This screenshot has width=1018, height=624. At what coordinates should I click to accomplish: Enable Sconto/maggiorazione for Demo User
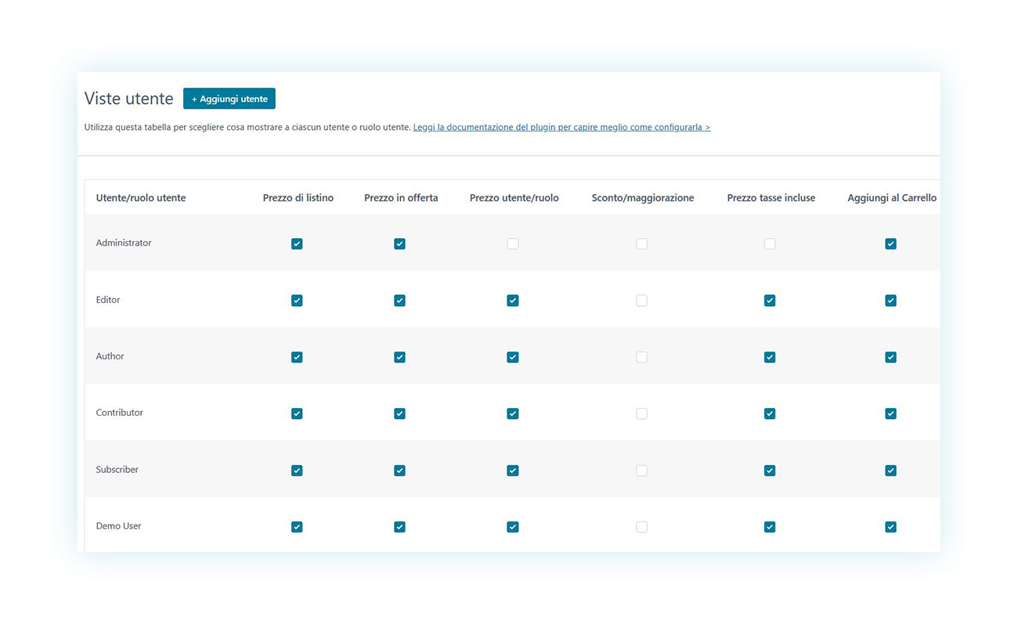coord(642,527)
